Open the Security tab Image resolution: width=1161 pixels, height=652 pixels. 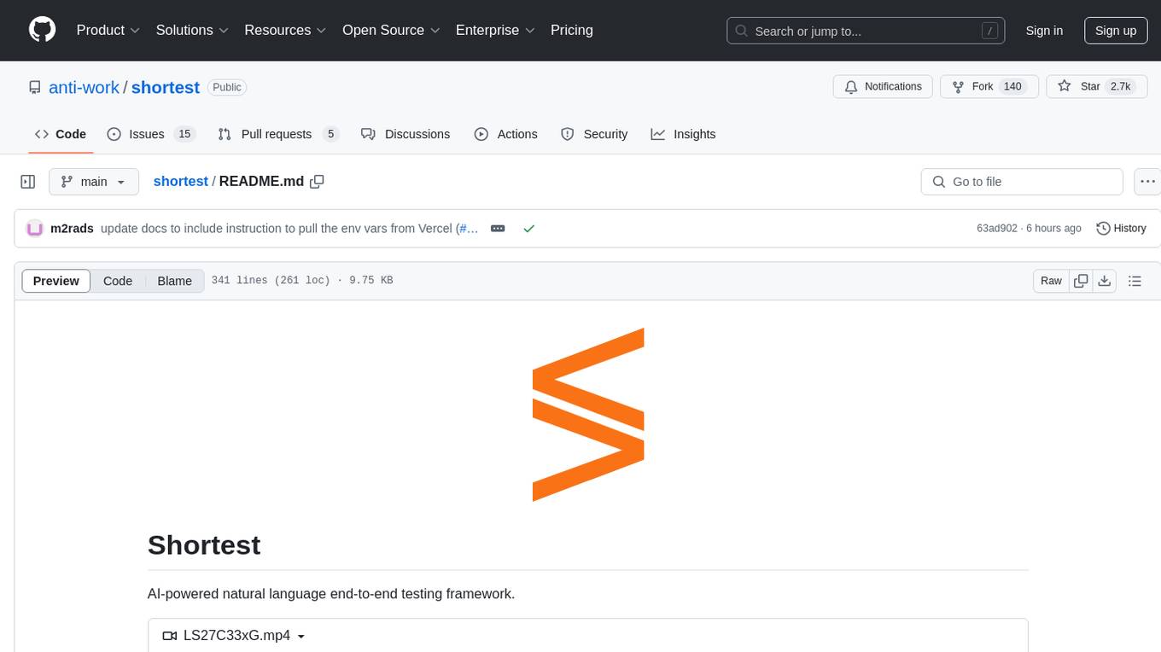pyautogui.click(x=594, y=134)
